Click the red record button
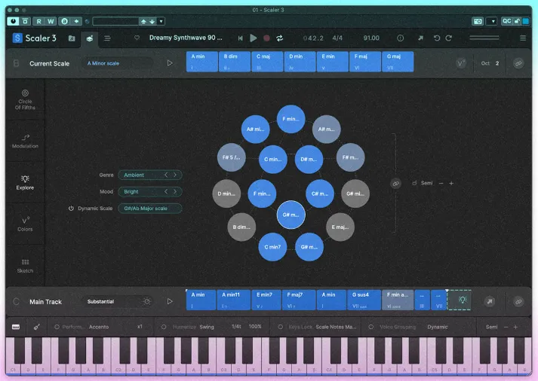Viewport: 538px width, 381px height. point(266,38)
